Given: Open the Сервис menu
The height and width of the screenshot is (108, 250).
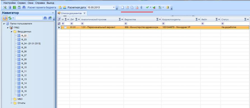Looking at the screenshot, I should pyautogui.click(x=22, y=3).
